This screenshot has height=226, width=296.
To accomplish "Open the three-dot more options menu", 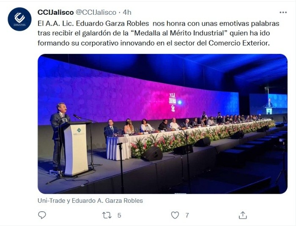I will [x=283, y=13].
